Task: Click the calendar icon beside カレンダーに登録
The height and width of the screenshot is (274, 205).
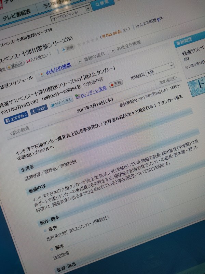Action: pos(78,96)
